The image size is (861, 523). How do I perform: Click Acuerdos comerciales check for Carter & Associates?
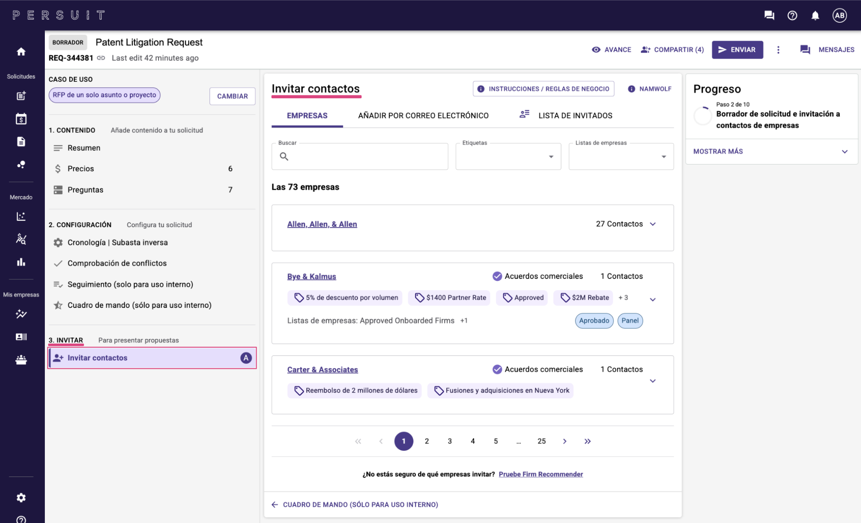pos(497,369)
